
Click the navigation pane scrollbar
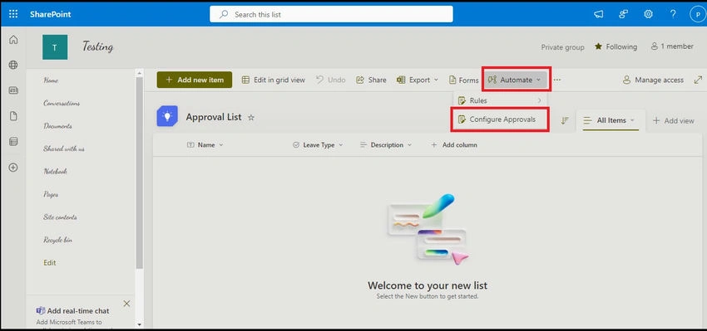coord(140,173)
